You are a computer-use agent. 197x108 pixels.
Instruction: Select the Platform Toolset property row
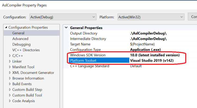click(99, 61)
